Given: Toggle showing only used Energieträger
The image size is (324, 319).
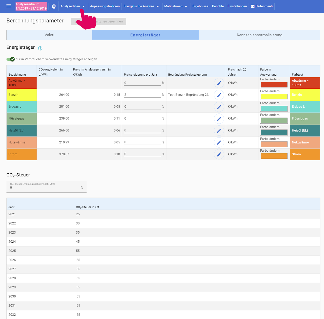Looking at the screenshot, I should pos(11,59).
